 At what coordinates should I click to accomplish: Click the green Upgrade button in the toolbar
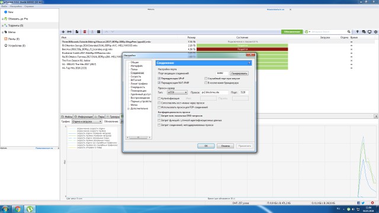[292, 31]
